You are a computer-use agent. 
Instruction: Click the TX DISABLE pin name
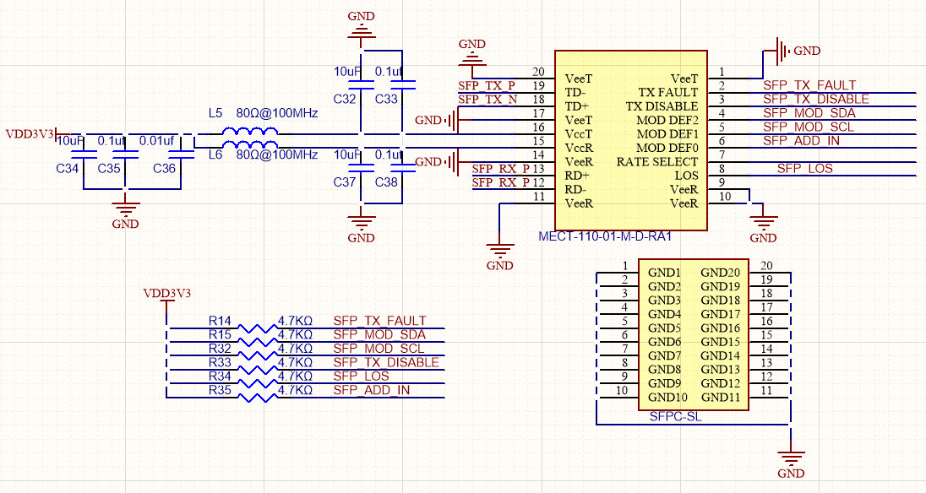[662, 106]
